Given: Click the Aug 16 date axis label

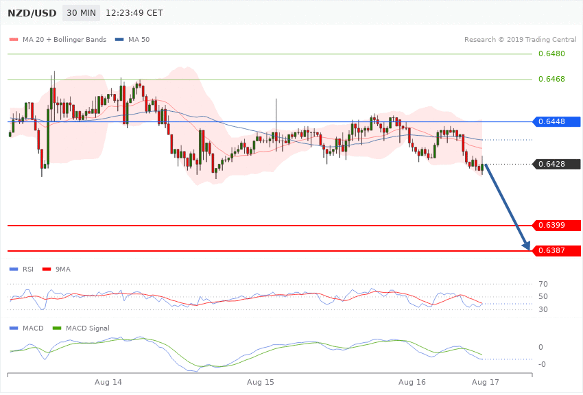Looking at the screenshot, I should [x=412, y=382].
